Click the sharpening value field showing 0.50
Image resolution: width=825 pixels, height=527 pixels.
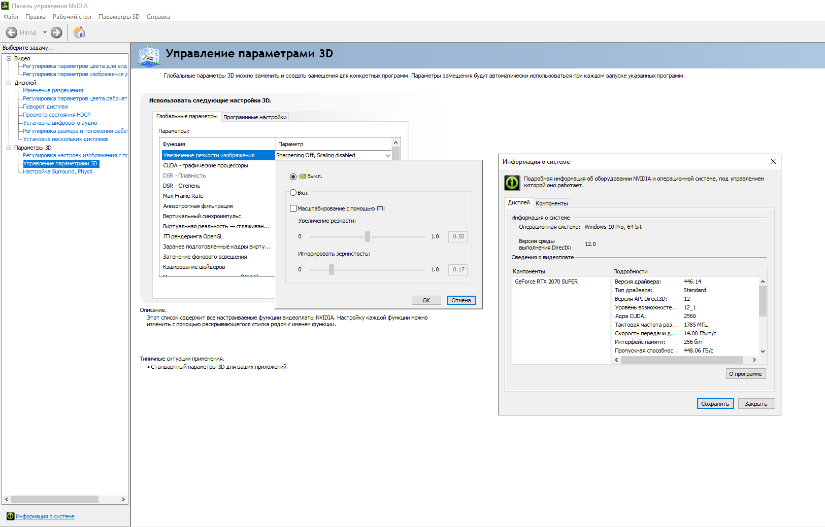[x=458, y=236]
